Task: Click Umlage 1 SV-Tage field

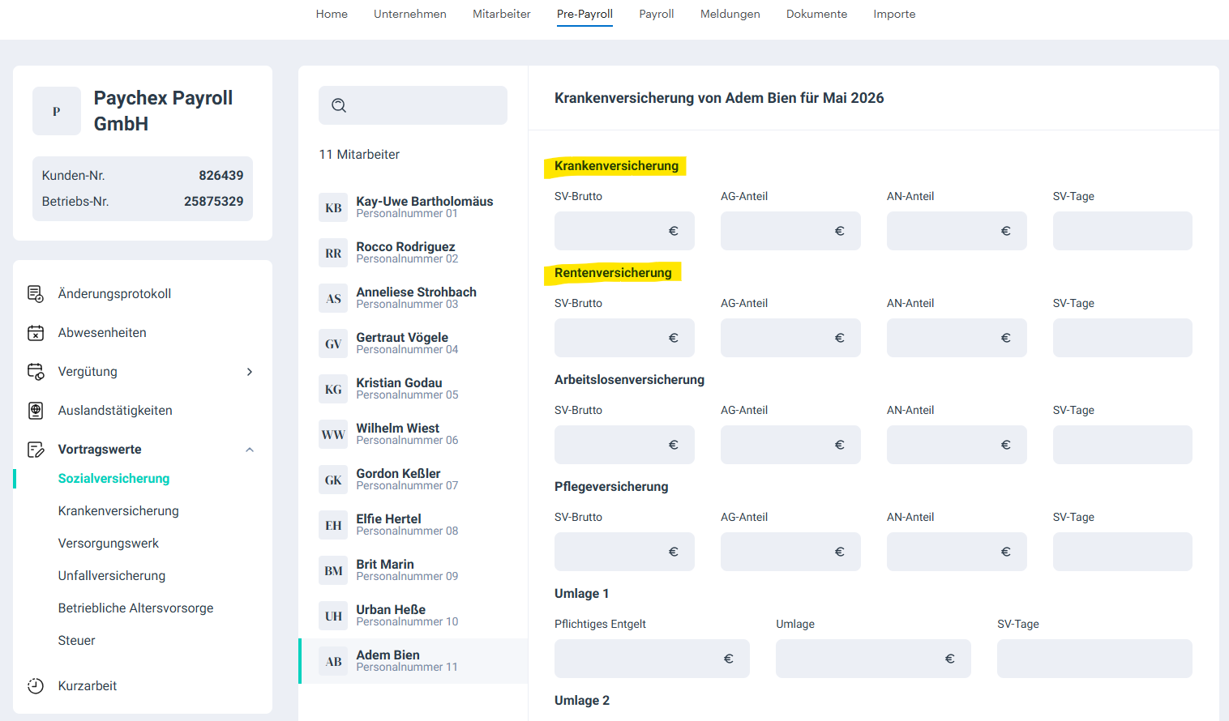Action: coord(1094,659)
